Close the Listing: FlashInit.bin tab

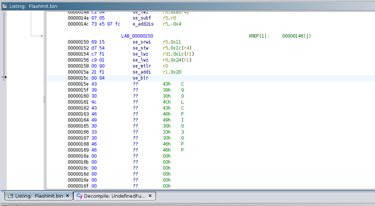[68, 196]
